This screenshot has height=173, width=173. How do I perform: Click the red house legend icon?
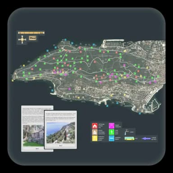pos(95,126)
